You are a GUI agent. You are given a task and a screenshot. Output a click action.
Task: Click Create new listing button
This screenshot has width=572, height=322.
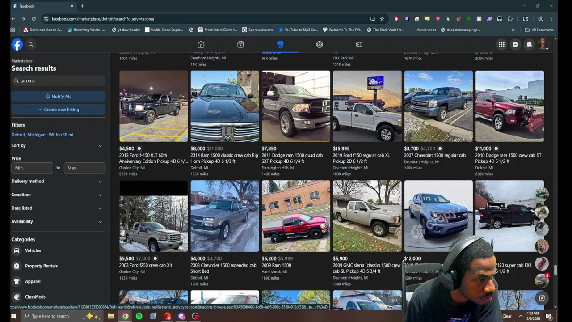point(59,110)
